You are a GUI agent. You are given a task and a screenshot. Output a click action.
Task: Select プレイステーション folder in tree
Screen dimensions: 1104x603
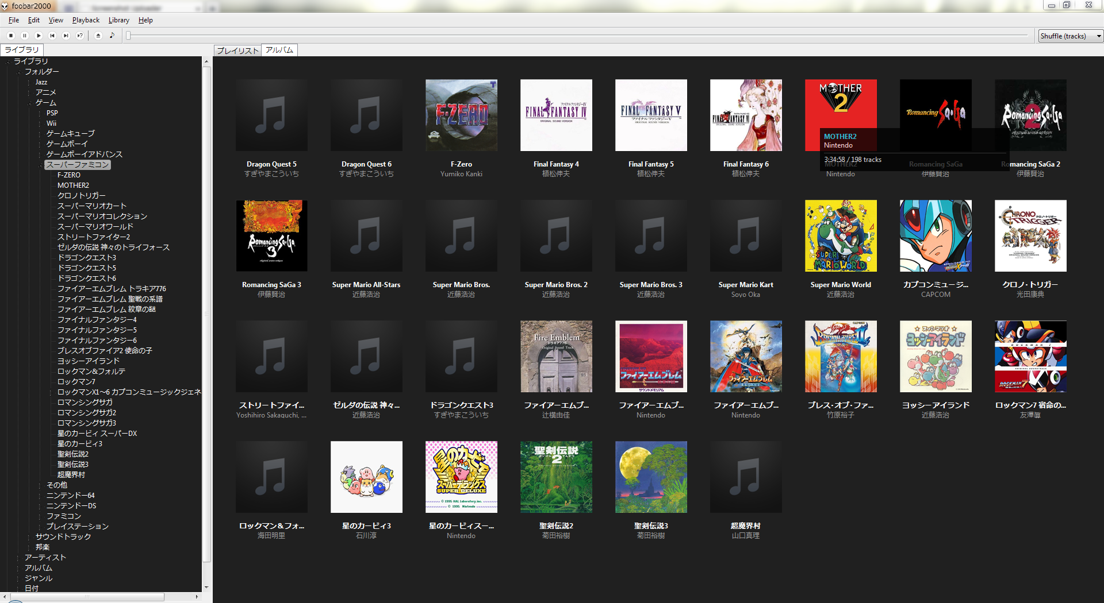tap(78, 527)
